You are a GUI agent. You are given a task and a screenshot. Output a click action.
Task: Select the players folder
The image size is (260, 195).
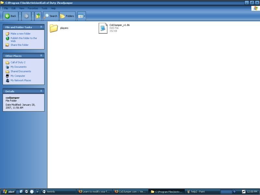click(54, 28)
